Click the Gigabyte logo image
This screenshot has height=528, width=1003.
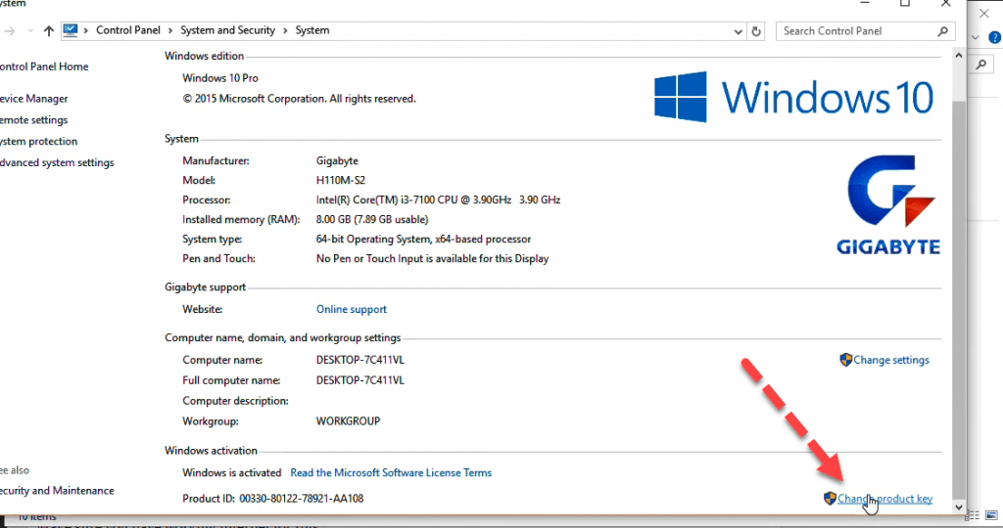(x=888, y=204)
